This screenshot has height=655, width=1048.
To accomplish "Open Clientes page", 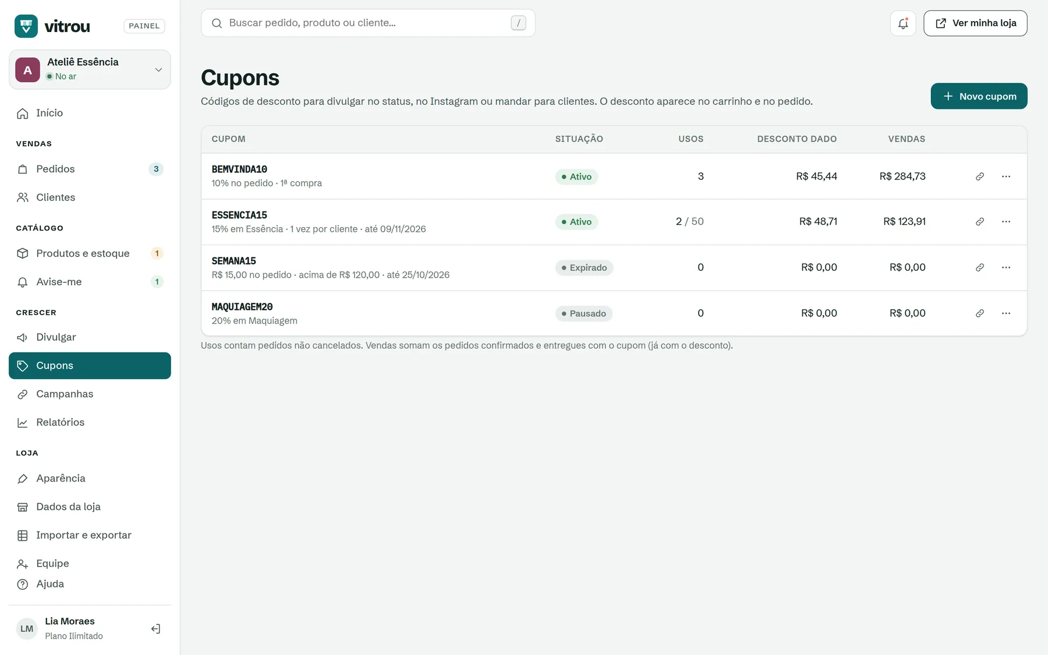I will click(90, 197).
